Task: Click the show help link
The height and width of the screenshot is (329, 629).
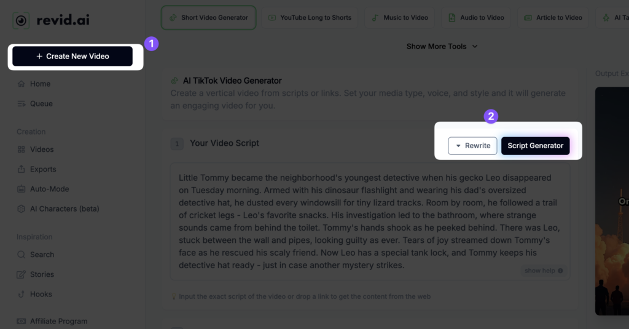Action: pyautogui.click(x=543, y=271)
